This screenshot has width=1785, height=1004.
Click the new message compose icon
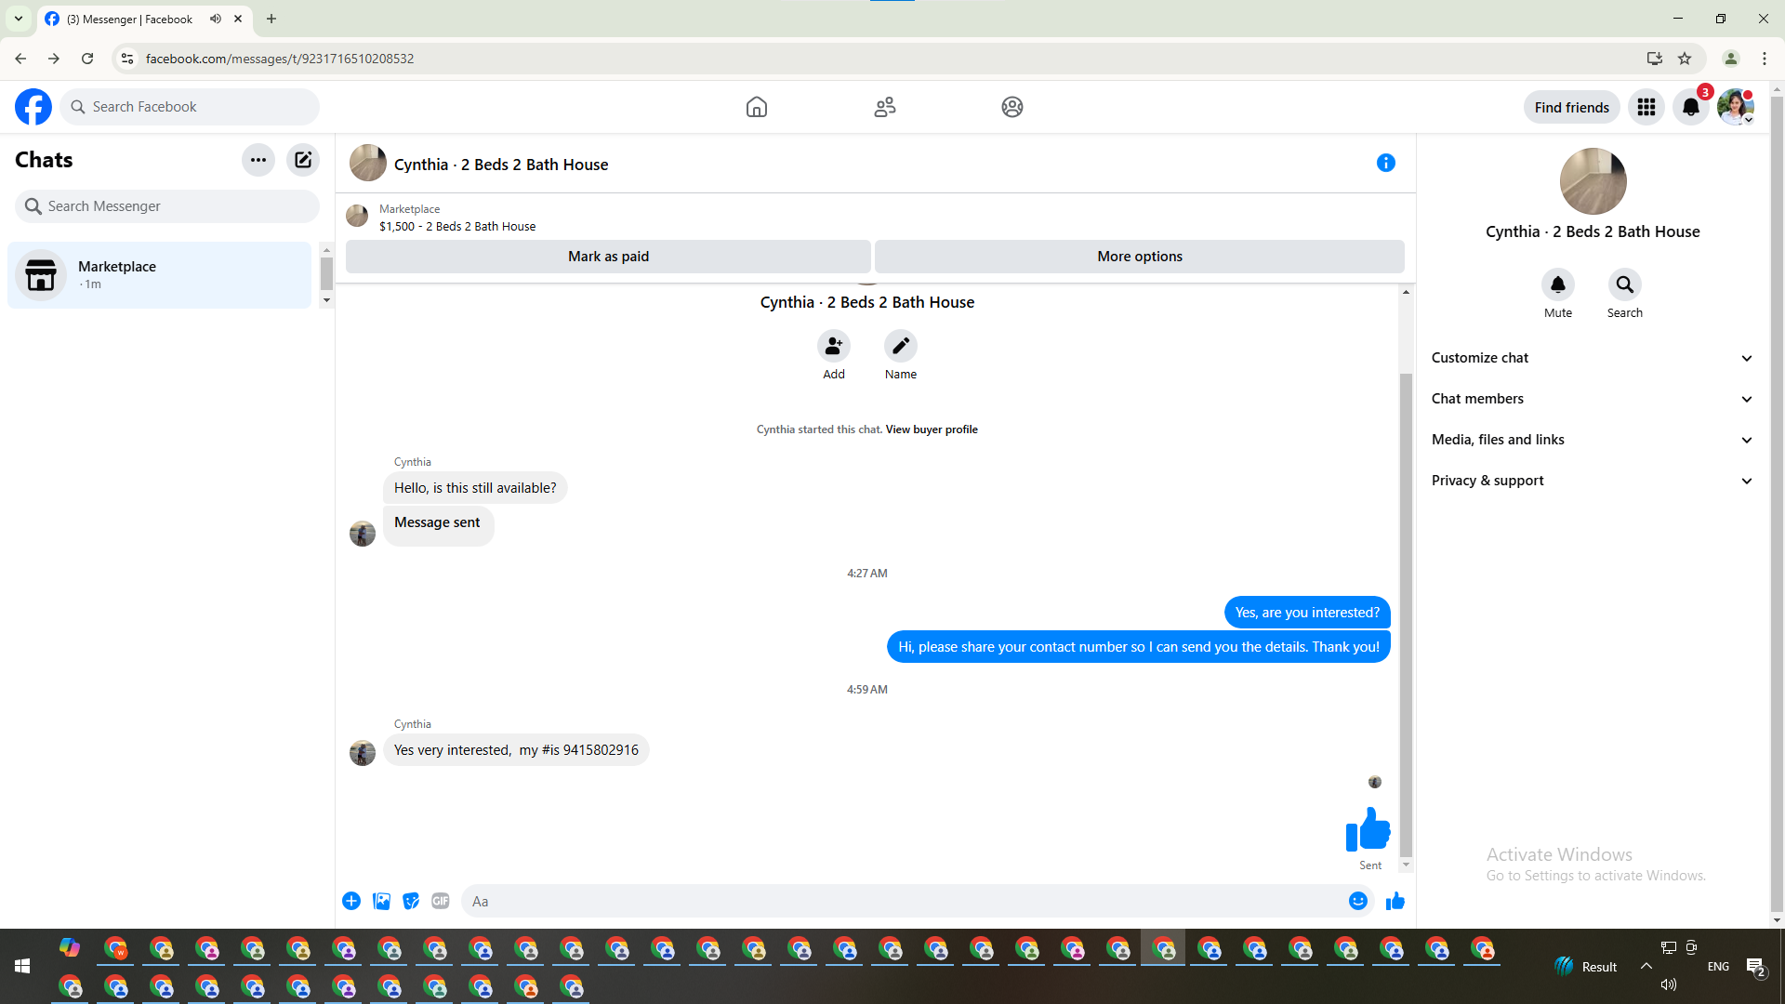303,160
